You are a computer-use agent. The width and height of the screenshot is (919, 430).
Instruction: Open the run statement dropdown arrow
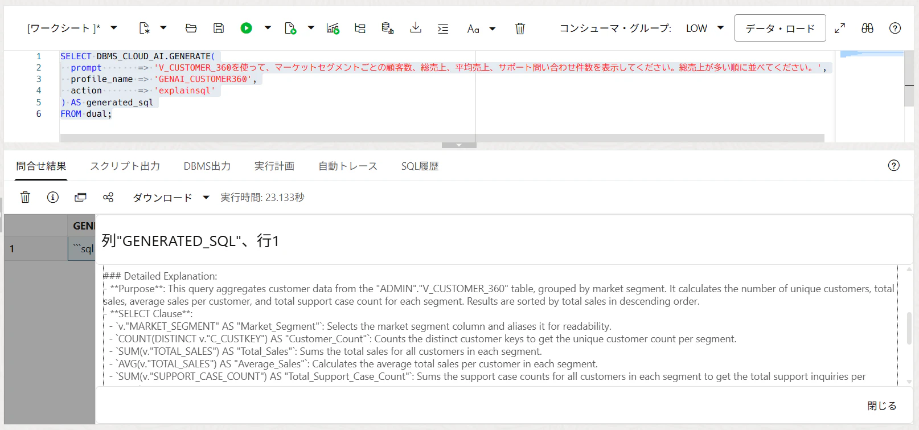pos(268,28)
